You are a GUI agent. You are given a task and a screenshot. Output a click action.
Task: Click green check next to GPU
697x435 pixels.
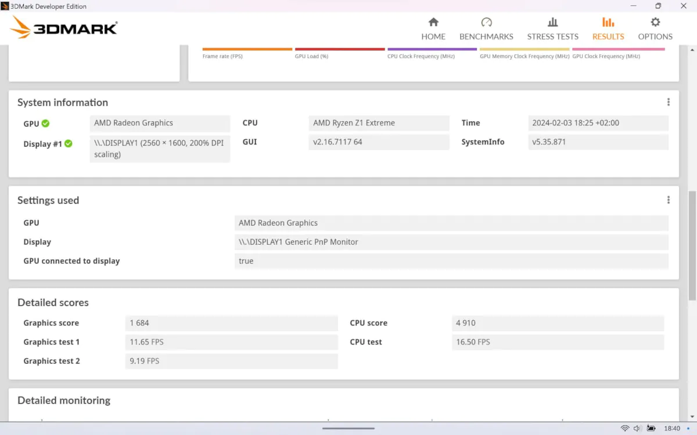click(45, 124)
